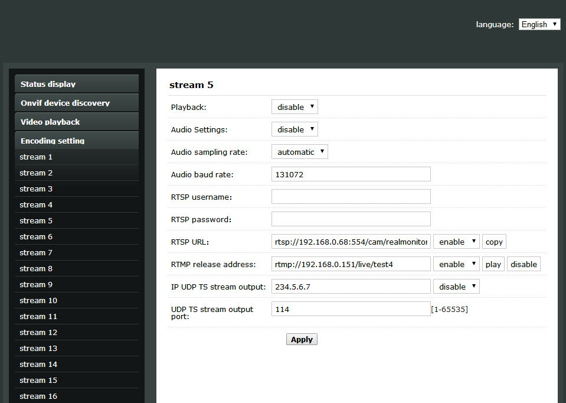Select stream 6 in the sidebar
The height and width of the screenshot is (403, 566).
pyautogui.click(x=77, y=236)
